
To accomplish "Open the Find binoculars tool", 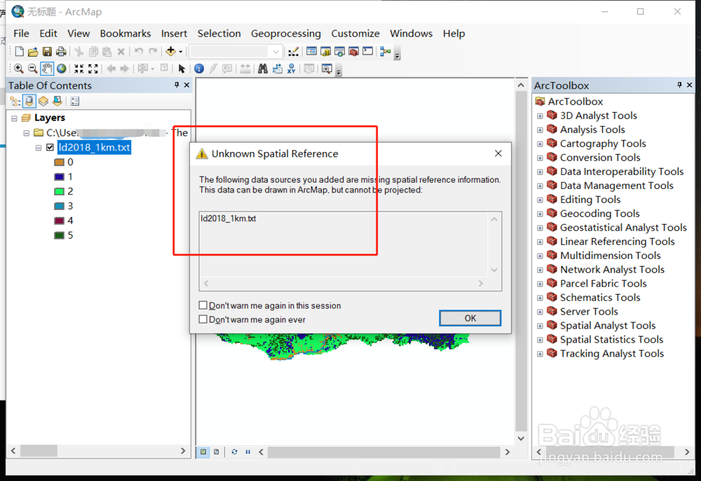I will pyautogui.click(x=263, y=69).
